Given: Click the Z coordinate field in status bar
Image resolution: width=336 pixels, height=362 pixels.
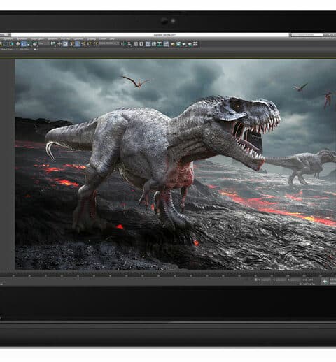Looking at the screenshot, I should click(x=295, y=280).
